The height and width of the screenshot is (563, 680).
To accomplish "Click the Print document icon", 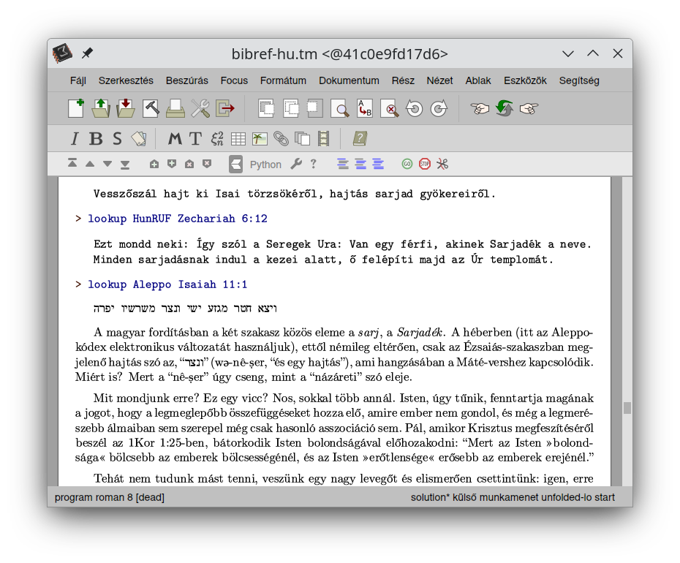I will (175, 109).
